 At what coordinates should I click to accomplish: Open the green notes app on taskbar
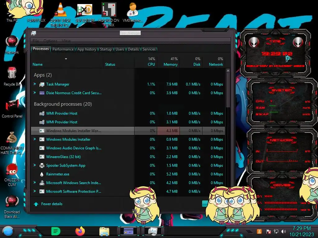[56, 231]
